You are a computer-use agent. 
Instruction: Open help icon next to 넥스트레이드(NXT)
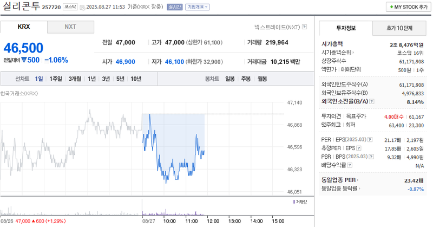(304, 27)
